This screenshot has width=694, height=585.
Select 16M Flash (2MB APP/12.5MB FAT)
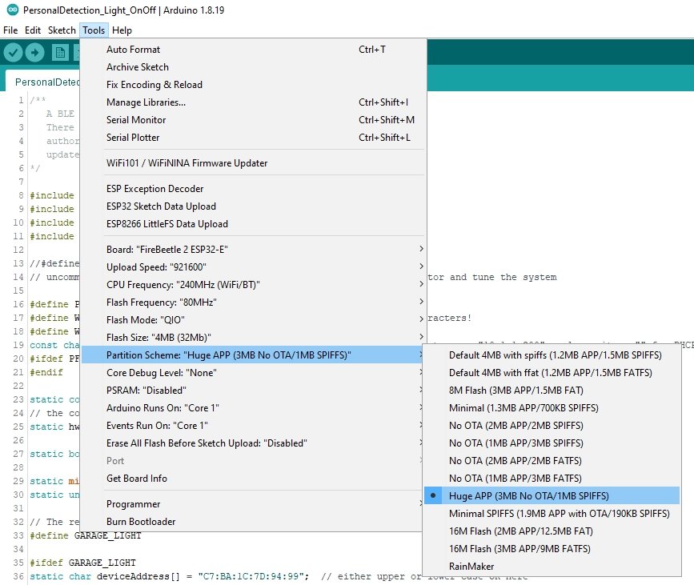(552, 531)
